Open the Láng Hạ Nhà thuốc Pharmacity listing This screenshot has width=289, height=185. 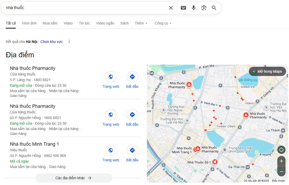[x=33, y=68]
